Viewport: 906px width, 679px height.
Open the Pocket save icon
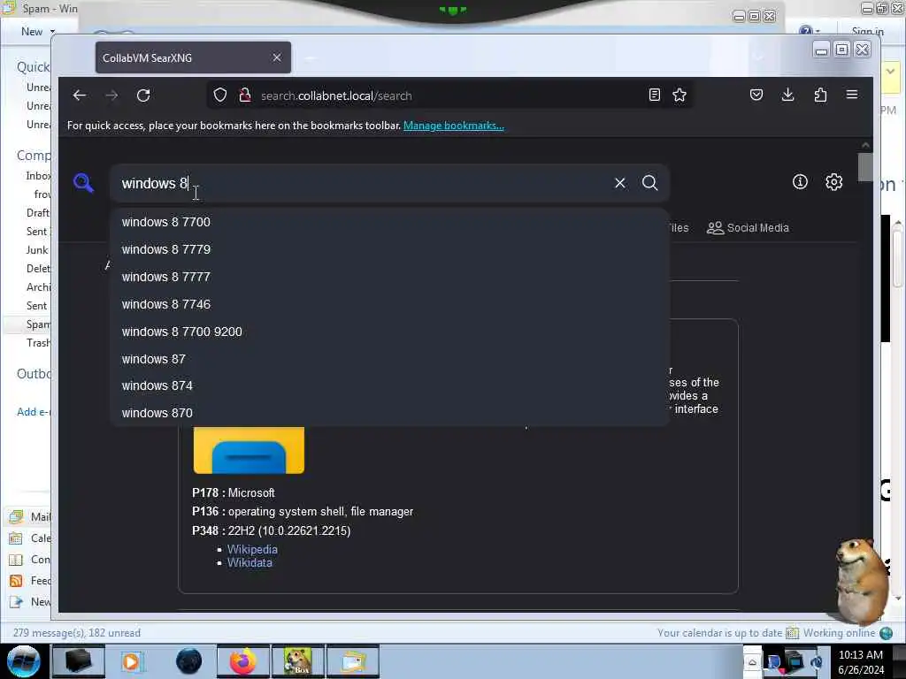(756, 95)
